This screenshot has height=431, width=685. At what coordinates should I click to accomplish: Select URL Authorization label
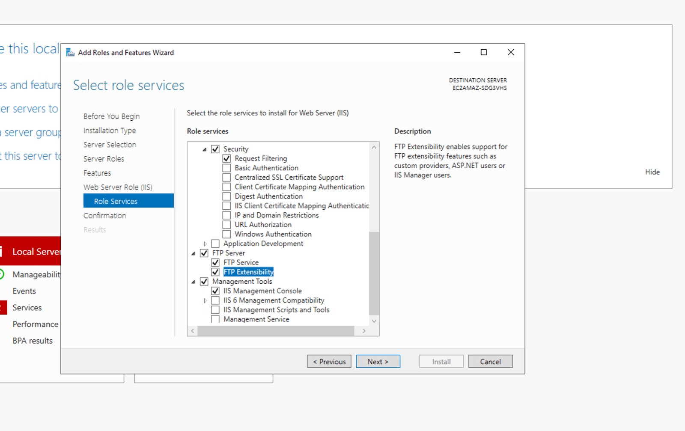pos(263,224)
